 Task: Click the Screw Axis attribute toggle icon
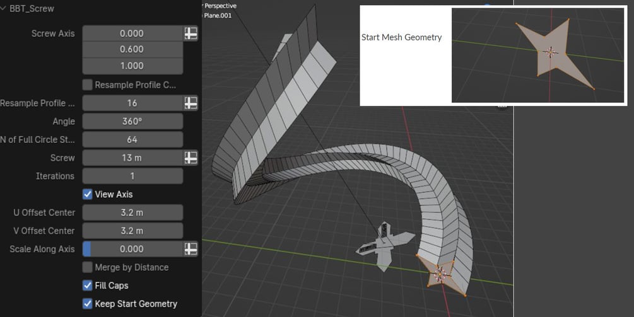191,33
